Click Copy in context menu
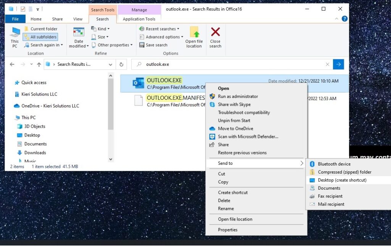 tap(256, 182)
